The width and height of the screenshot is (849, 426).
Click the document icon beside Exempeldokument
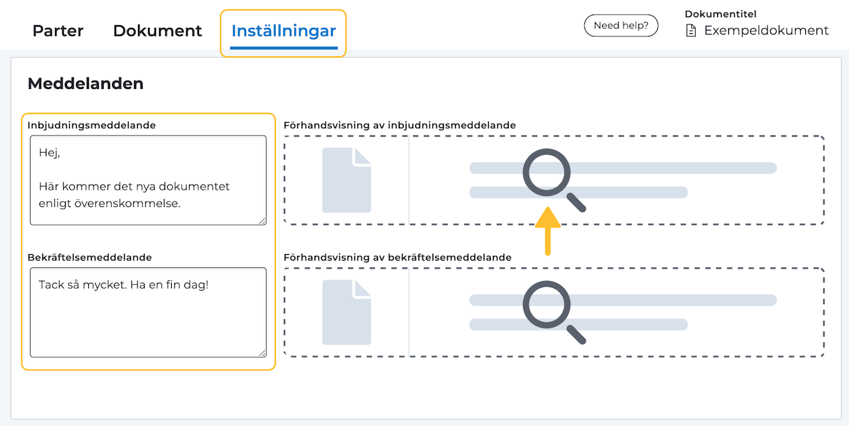pyautogui.click(x=691, y=31)
